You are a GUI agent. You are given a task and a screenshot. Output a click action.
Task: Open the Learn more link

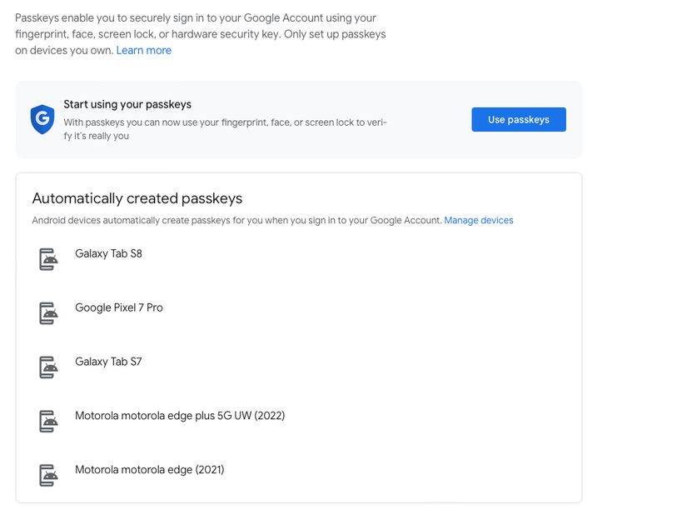143,50
